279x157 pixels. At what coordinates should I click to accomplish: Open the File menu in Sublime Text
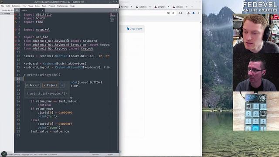click(x=3, y=6)
